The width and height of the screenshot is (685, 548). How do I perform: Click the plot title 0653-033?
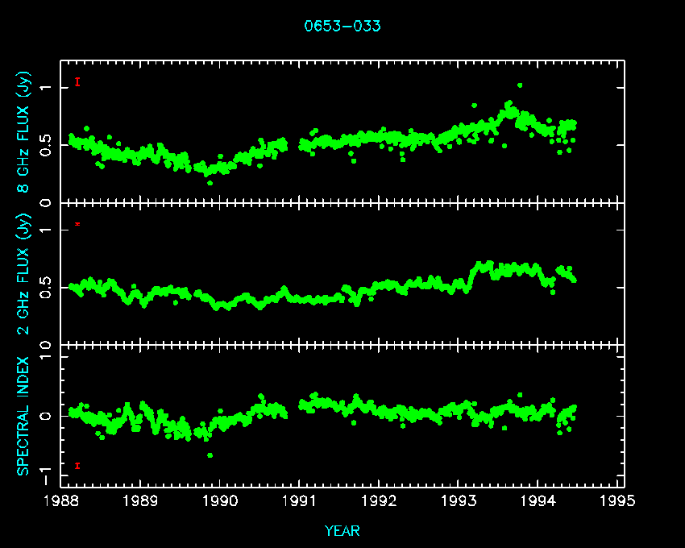coord(342,26)
